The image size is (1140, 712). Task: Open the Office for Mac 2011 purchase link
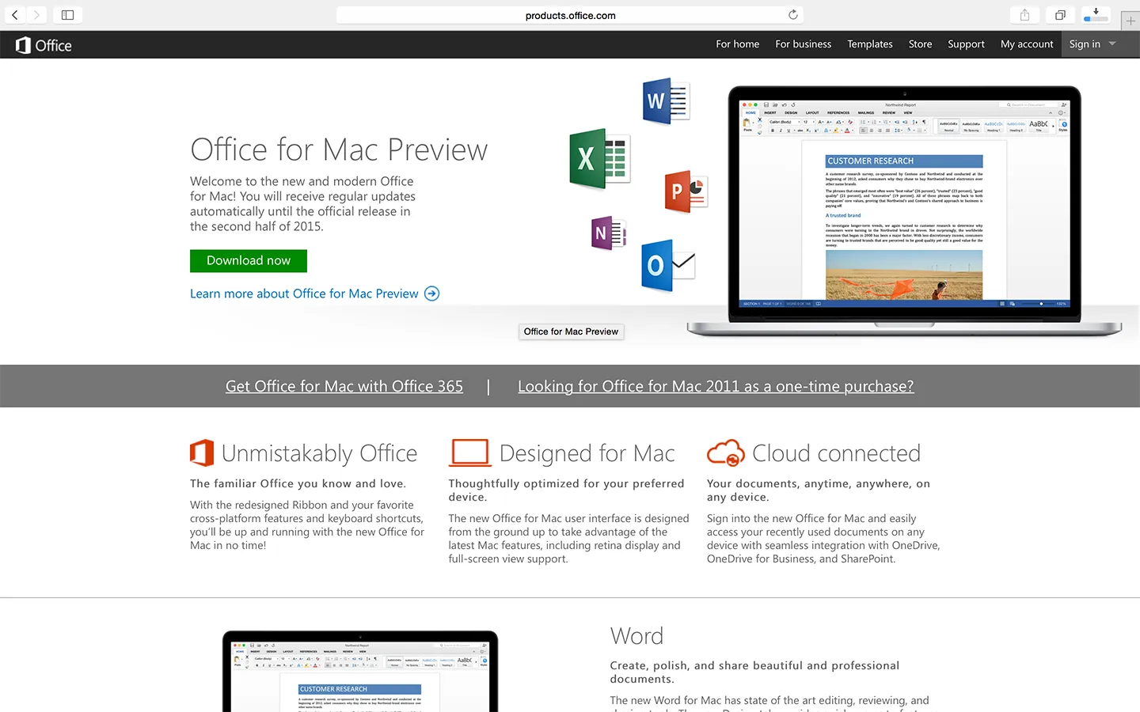tap(716, 386)
